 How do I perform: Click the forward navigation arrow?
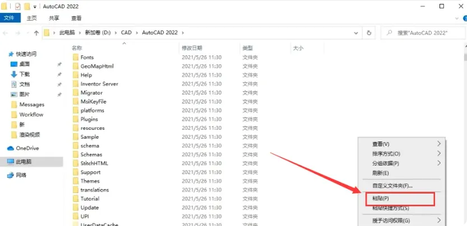pyautogui.click(x=17, y=32)
